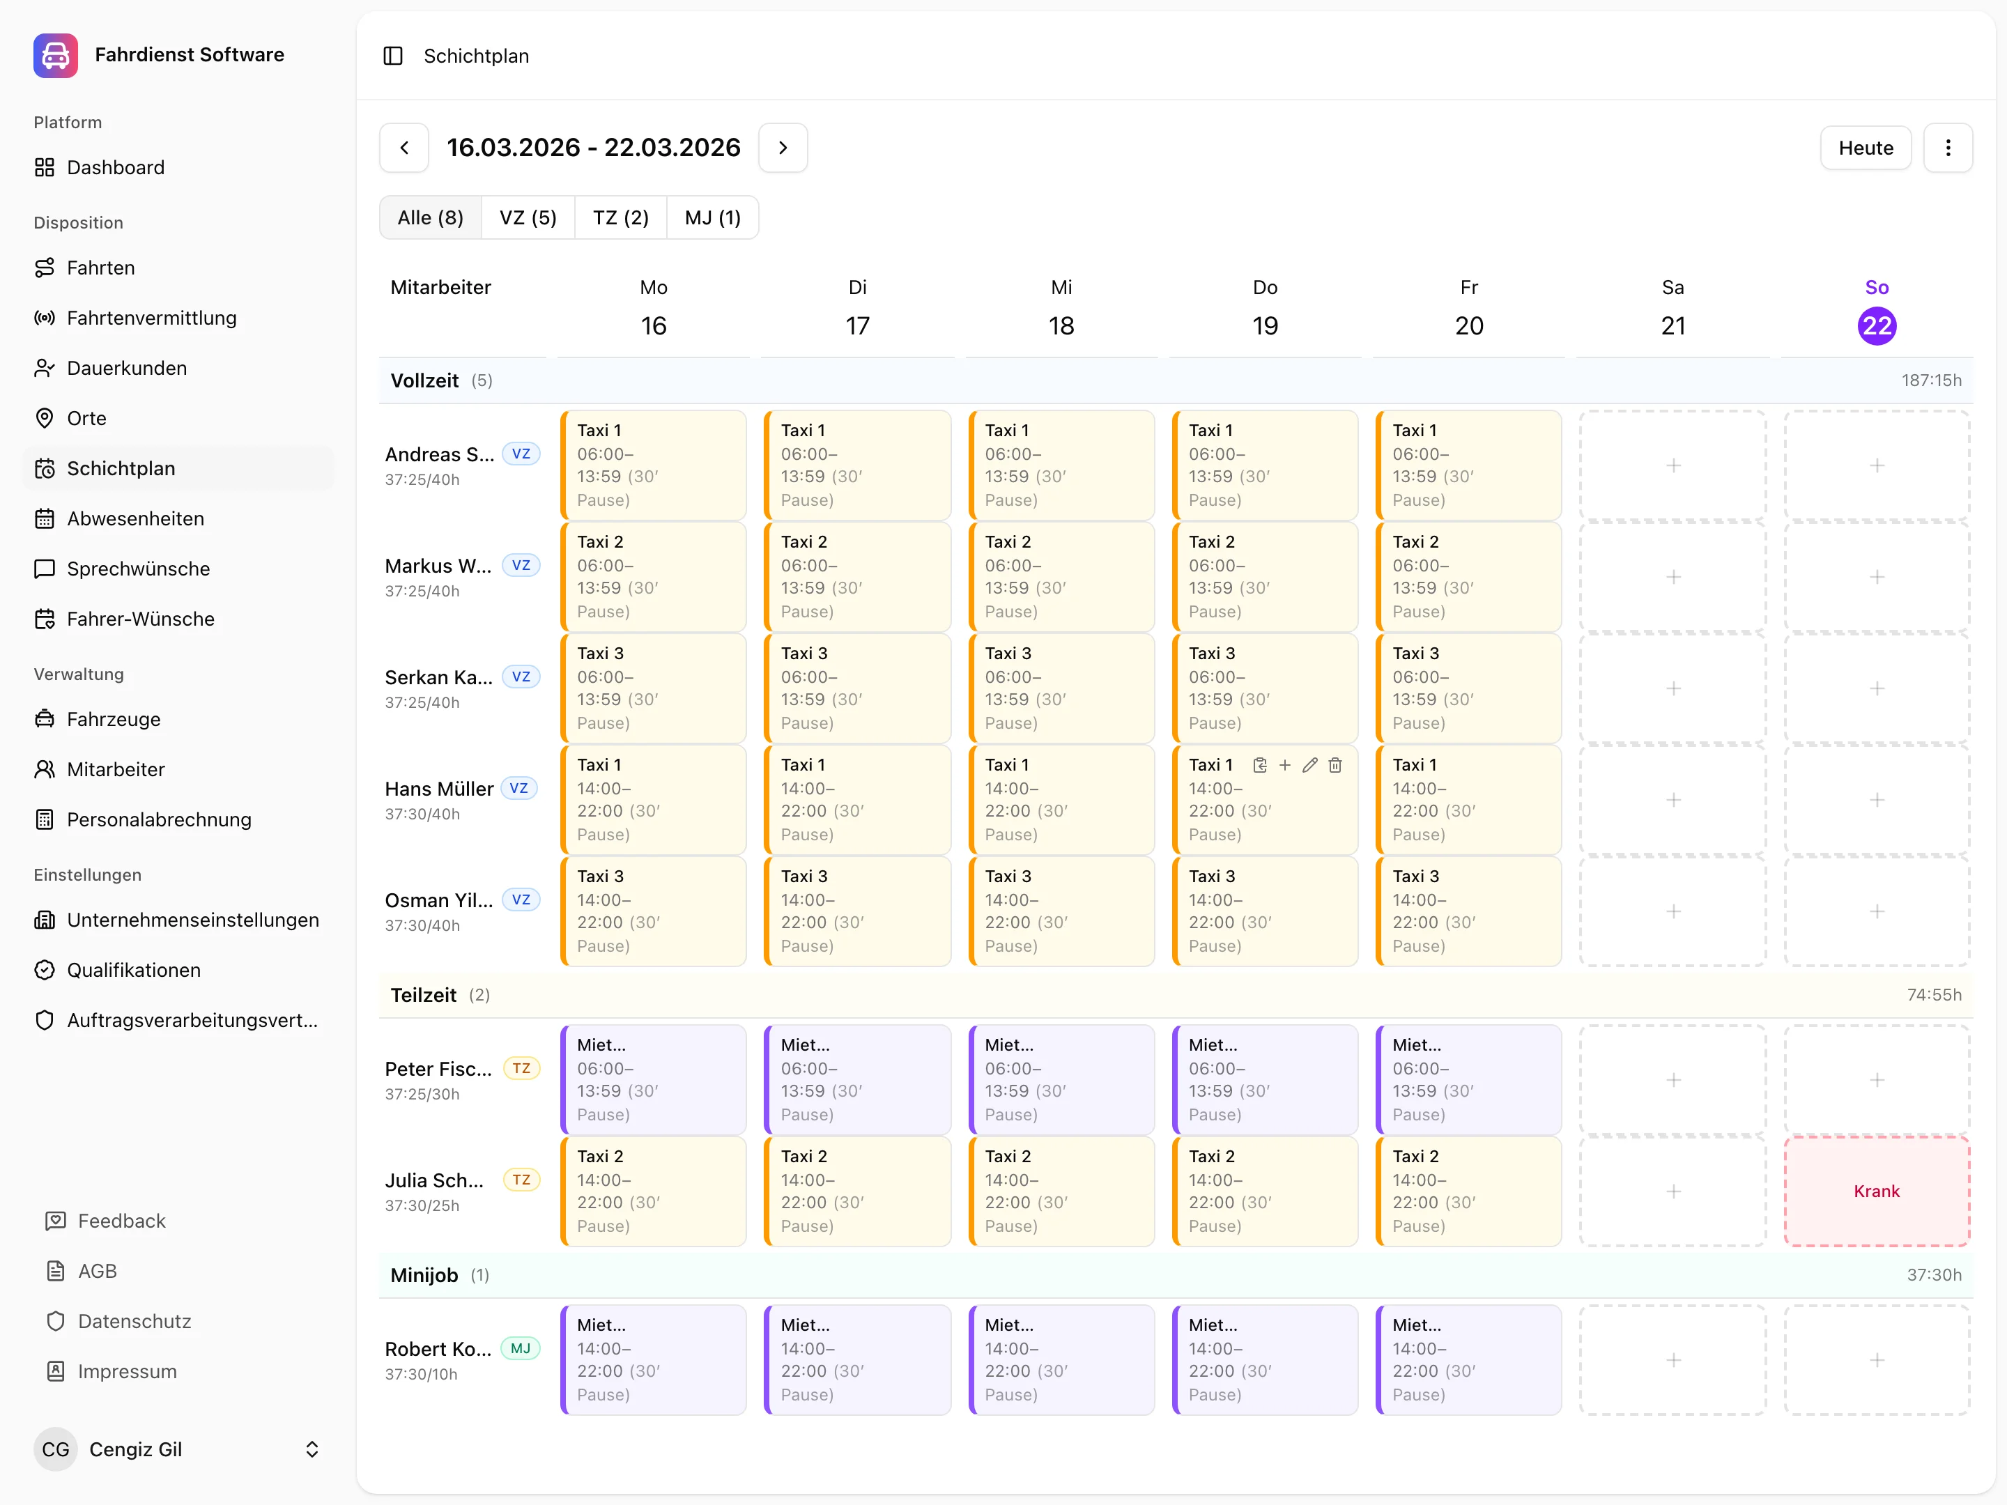
Task: Jump to today with the Heute button
Action: point(1866,147)
